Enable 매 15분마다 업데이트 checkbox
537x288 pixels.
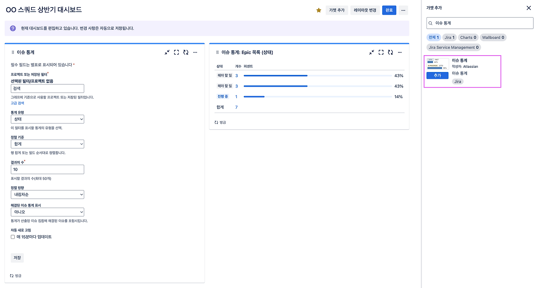click(13, 237)
